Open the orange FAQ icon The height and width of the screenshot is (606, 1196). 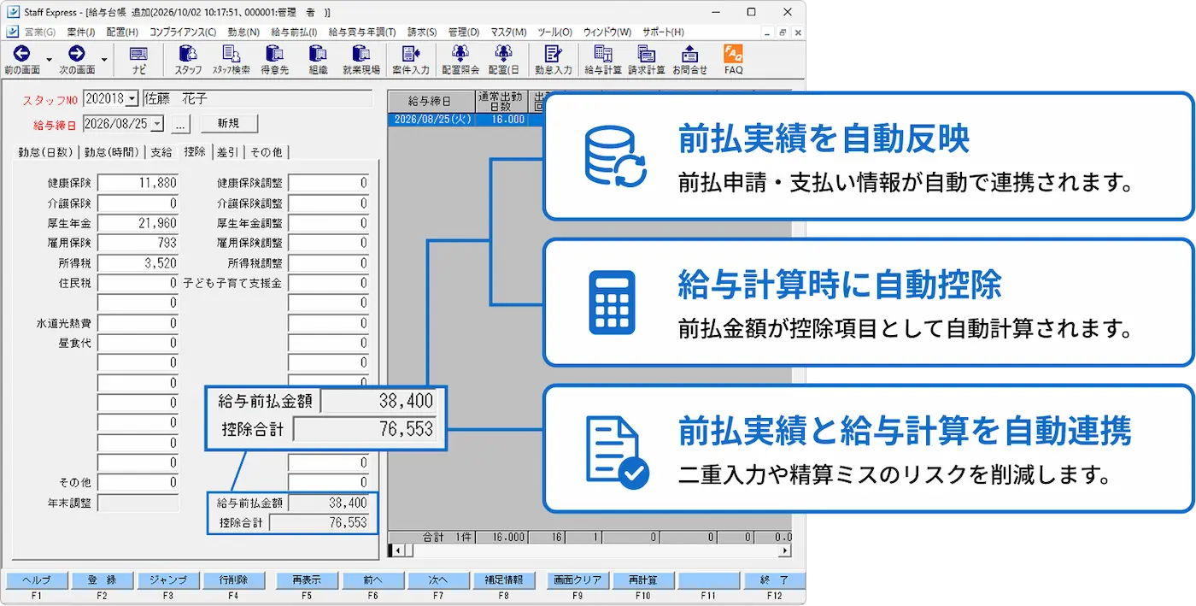(x=733, y=54)
